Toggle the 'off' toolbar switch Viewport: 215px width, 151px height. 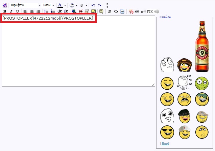click(x=143, y=11)
